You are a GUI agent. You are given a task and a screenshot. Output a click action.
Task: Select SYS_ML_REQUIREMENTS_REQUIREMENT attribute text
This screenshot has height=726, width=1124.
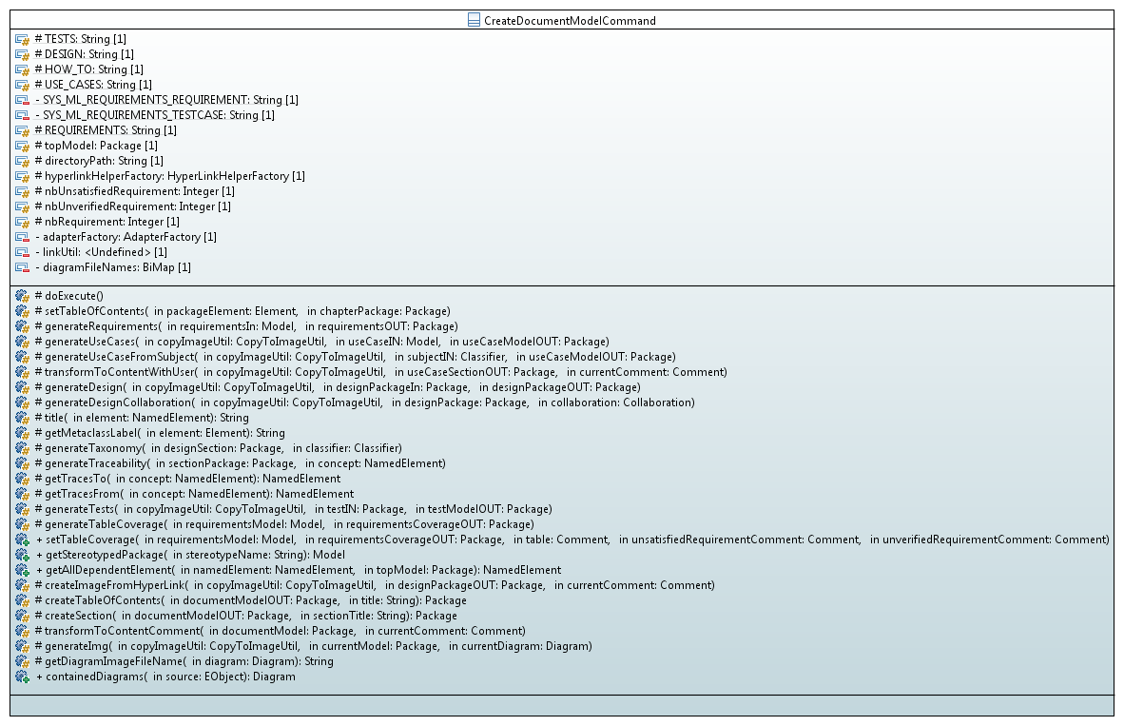point(167,100)
